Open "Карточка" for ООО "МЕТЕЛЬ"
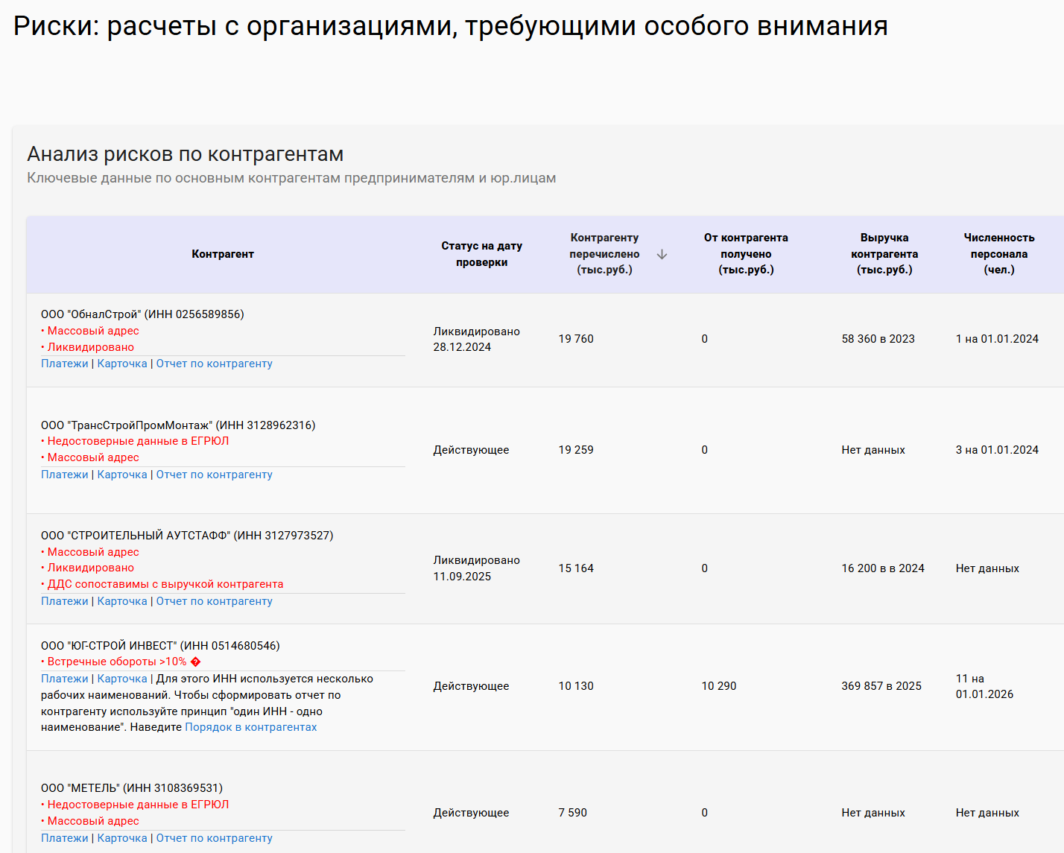1064x853 pixels. point(121,837)
